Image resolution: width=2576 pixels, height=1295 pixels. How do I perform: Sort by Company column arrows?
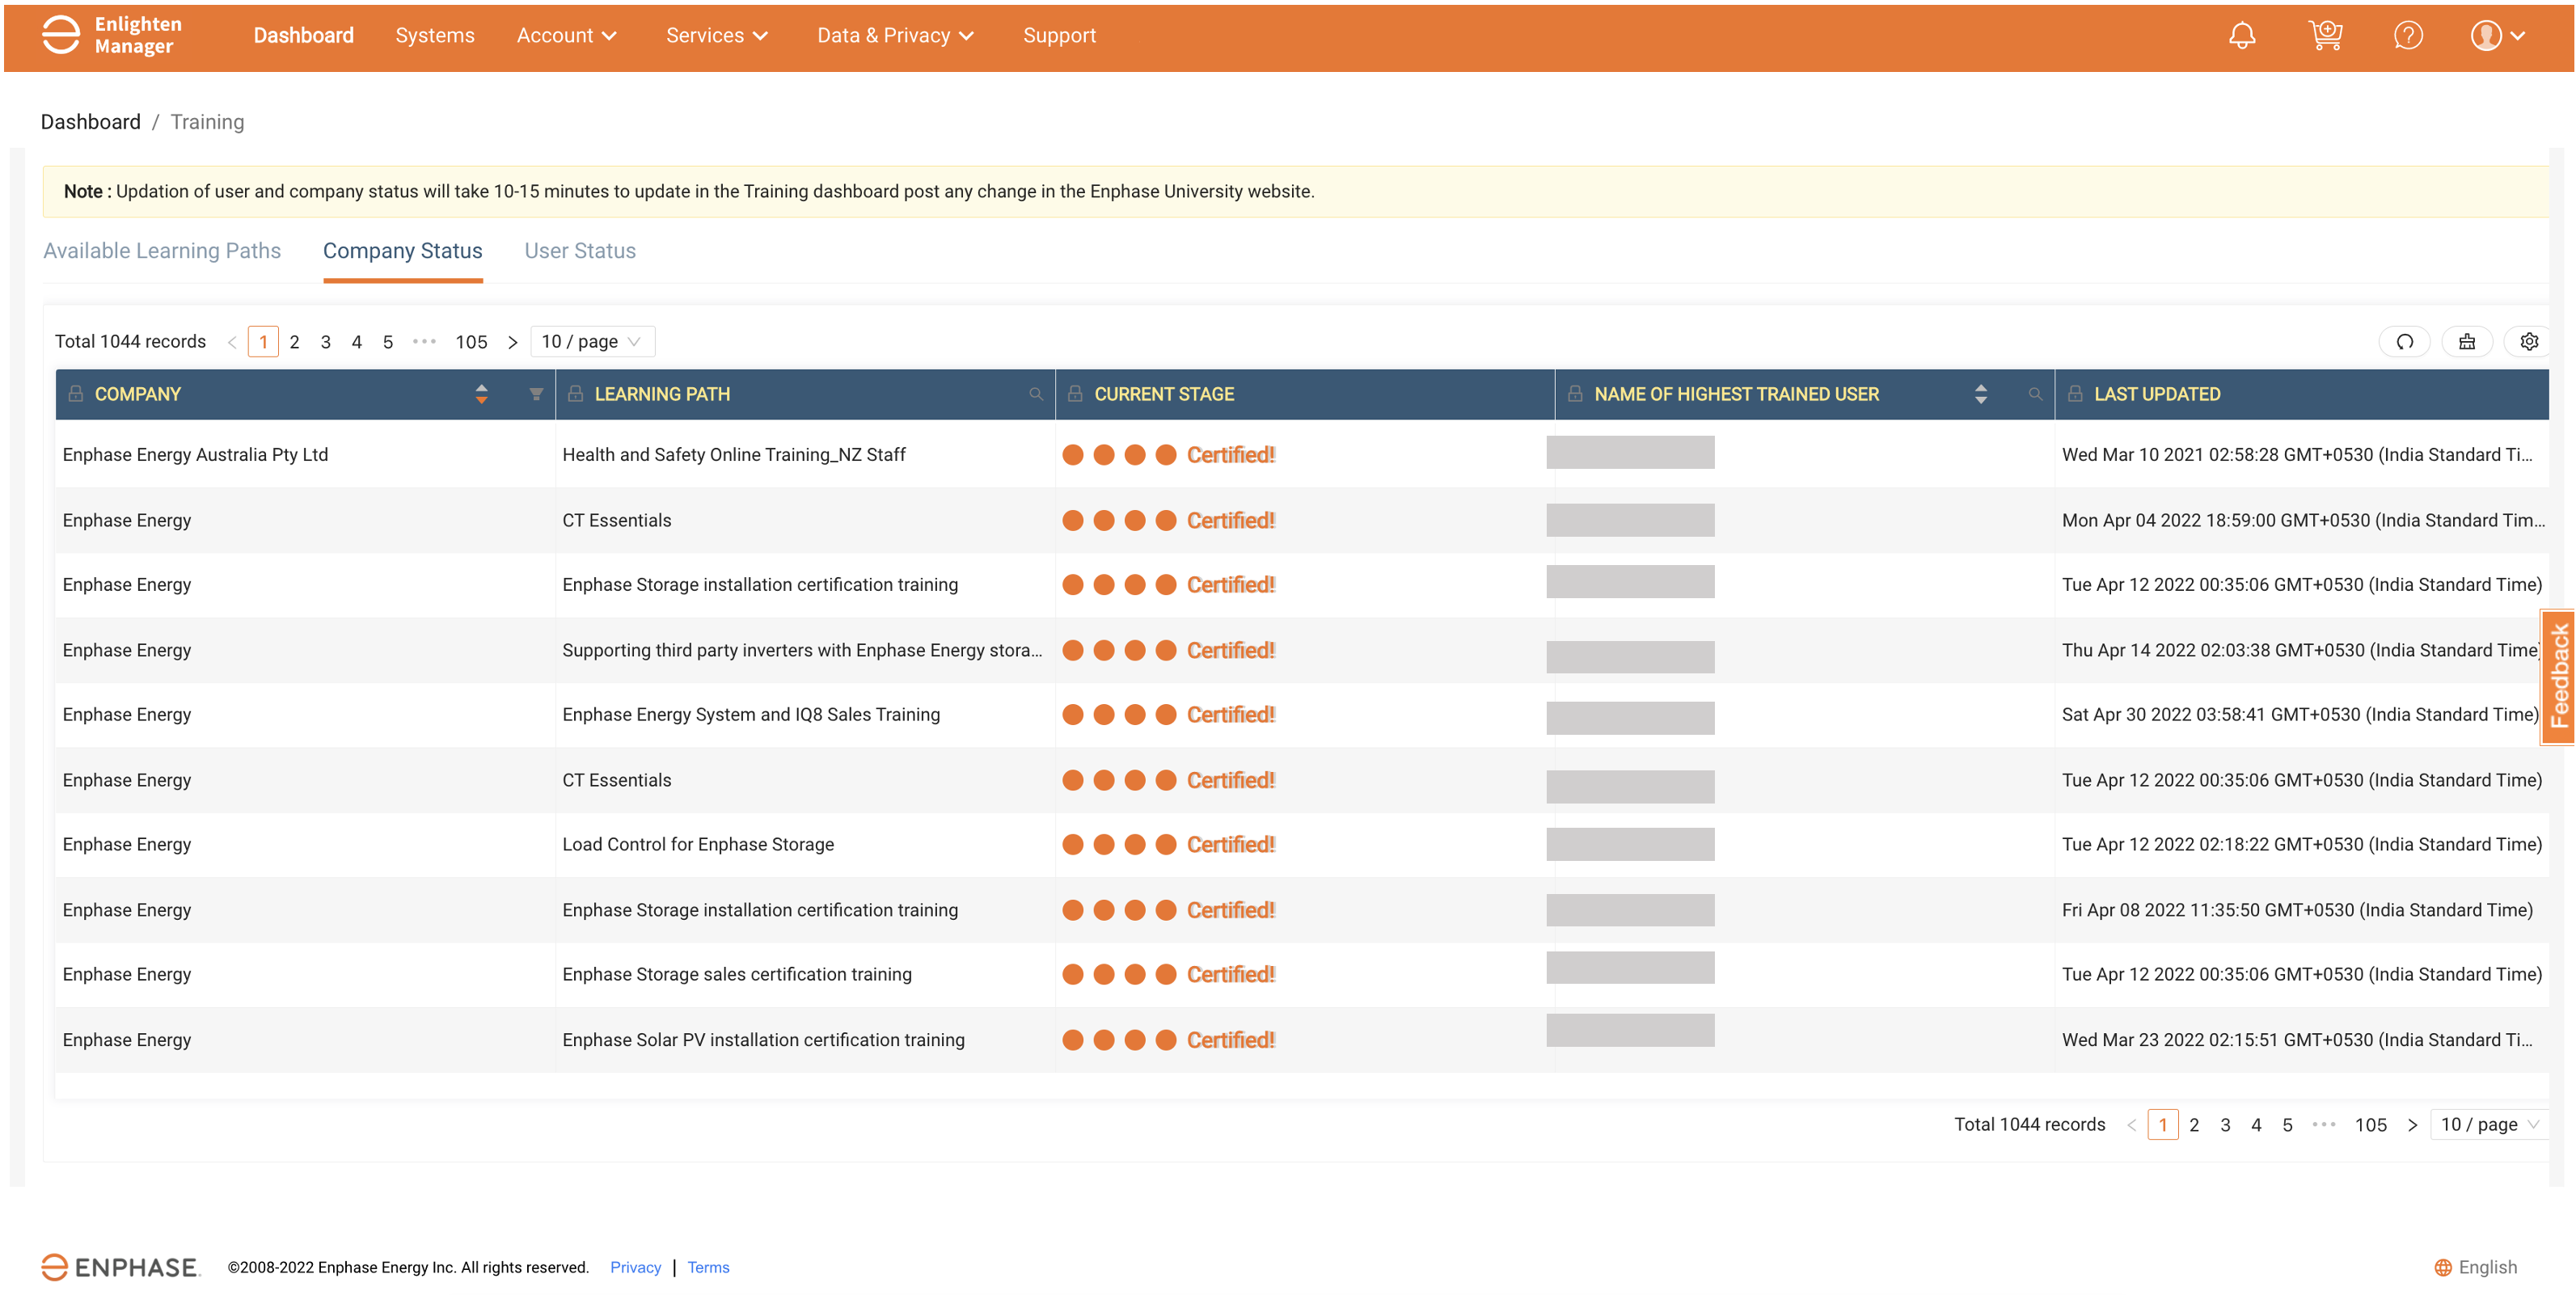[482, 394]
